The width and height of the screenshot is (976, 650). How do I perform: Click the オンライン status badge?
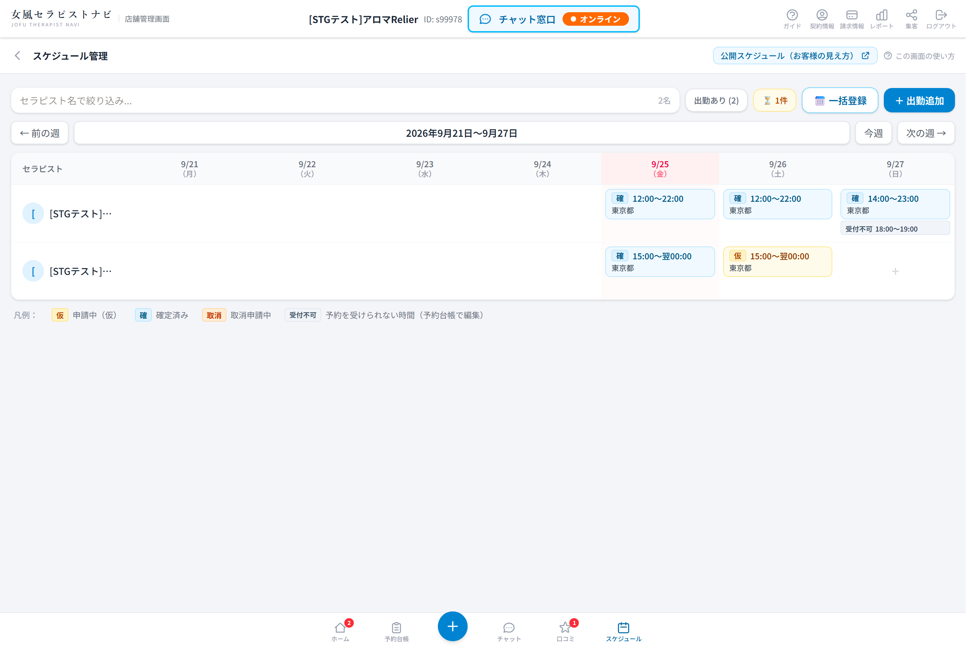(x=601, y=19)
